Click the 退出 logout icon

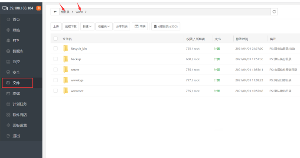point(8,136)
